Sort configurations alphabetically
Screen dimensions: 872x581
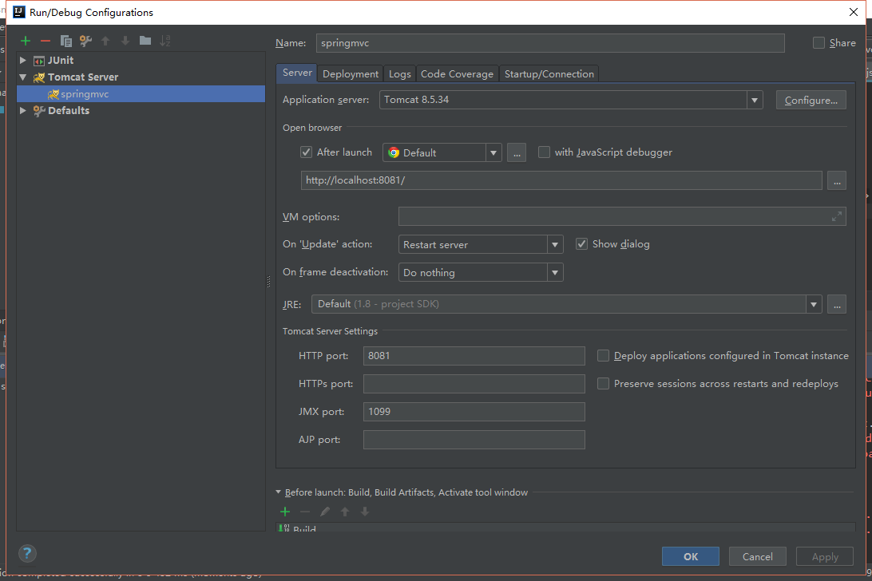point(165,41)
